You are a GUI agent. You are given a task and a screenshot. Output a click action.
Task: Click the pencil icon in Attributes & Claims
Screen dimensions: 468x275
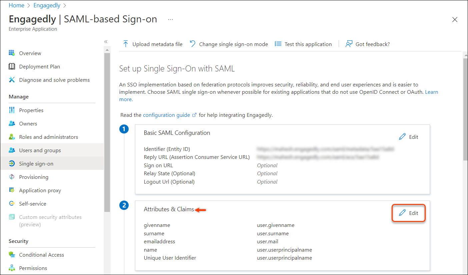[402, 213]
